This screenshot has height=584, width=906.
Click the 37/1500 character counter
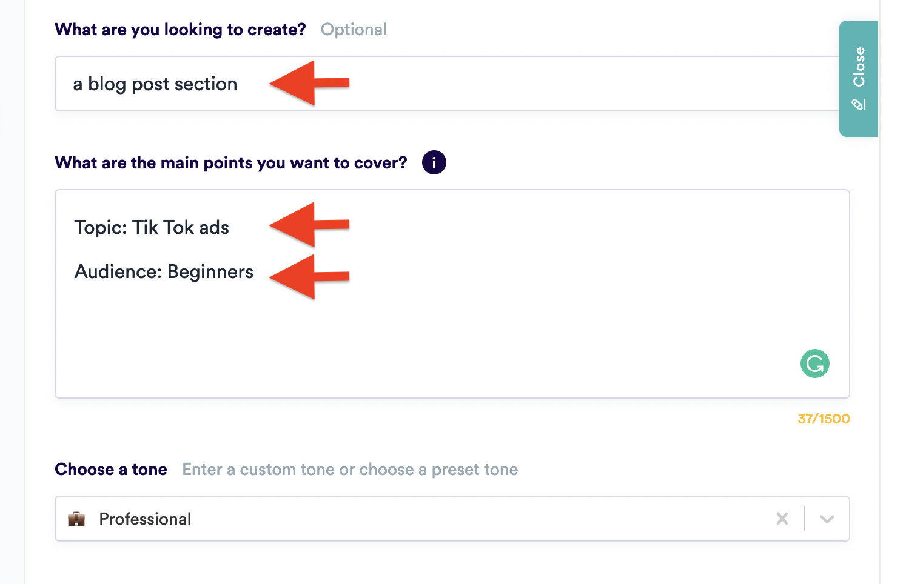(824, 419)
